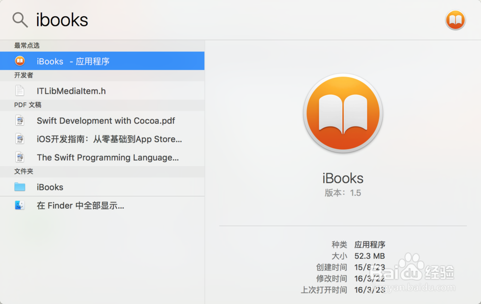The height and width of the screenshot is (304, 481).
Task: Select the iBooks - 应用程序 result row
Action: pos(102,61)
